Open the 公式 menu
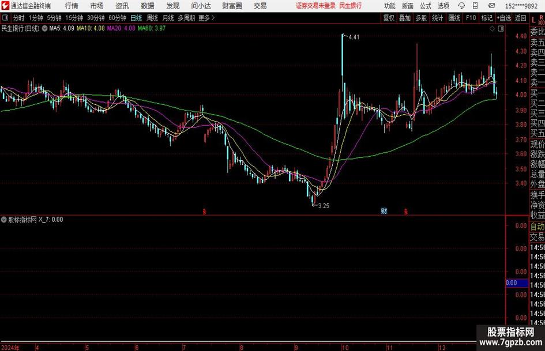This screenshot has width=545, height=351. [426, 6]
